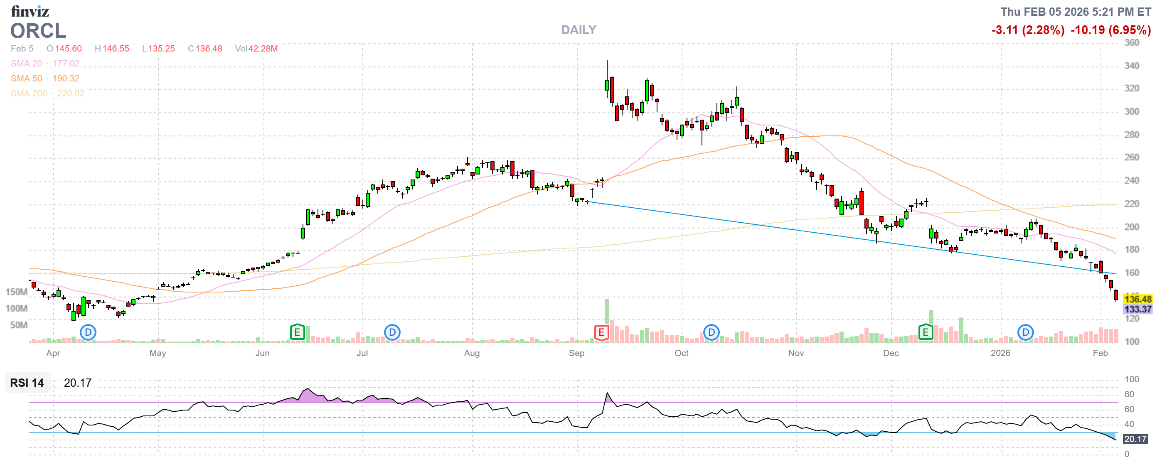Click the June green earnings E marker

coord(297,333)
